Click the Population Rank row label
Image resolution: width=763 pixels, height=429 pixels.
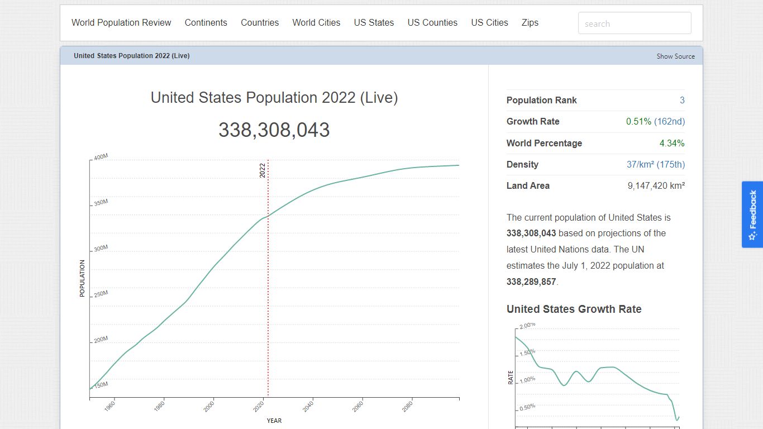pyautogui.click(x=542, y=100)
